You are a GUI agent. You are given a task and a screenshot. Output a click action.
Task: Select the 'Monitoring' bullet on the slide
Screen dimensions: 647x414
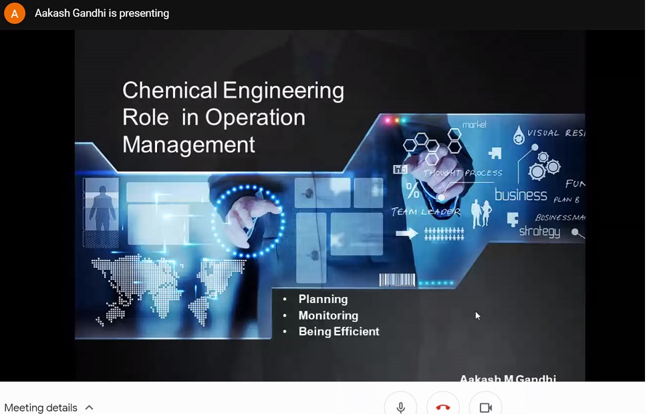click(x=328, y=315)
